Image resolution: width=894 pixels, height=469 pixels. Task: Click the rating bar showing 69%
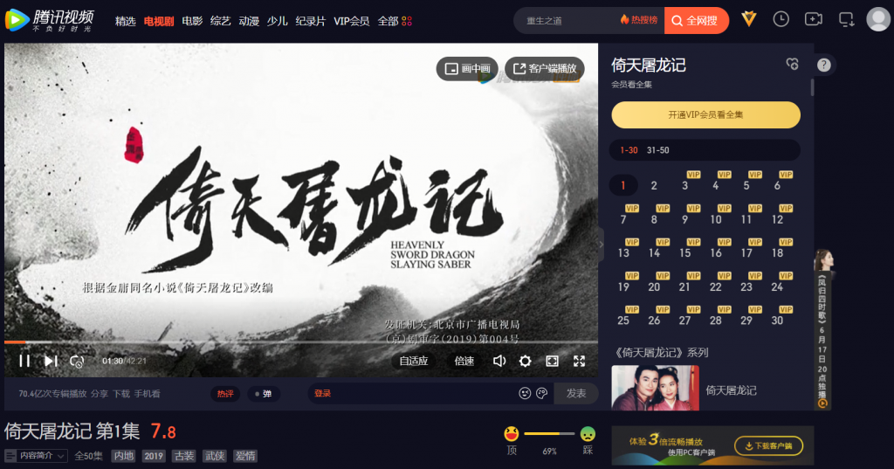tap(549, 434)
